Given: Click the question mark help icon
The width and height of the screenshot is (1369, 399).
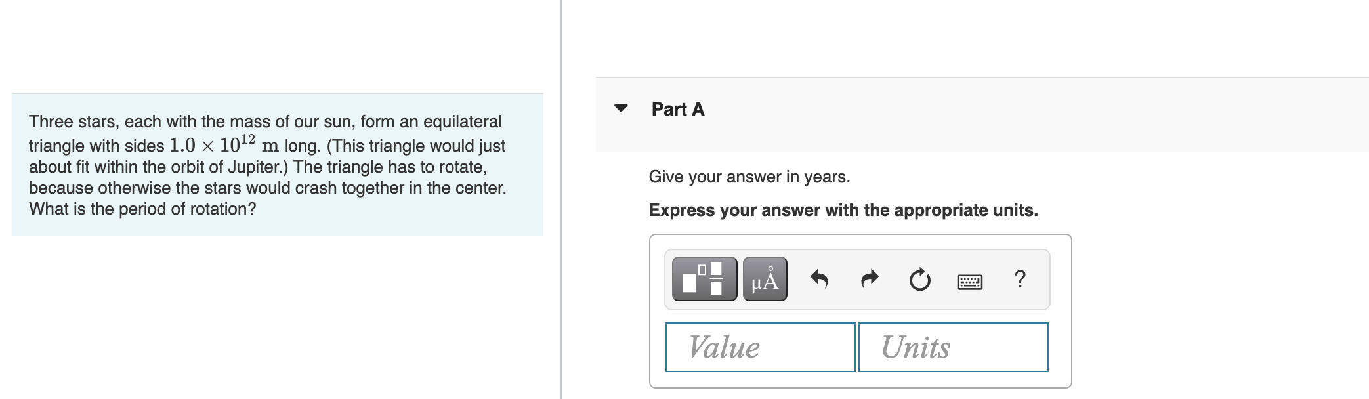Looking at the screenshot, I should (1019, 280).
